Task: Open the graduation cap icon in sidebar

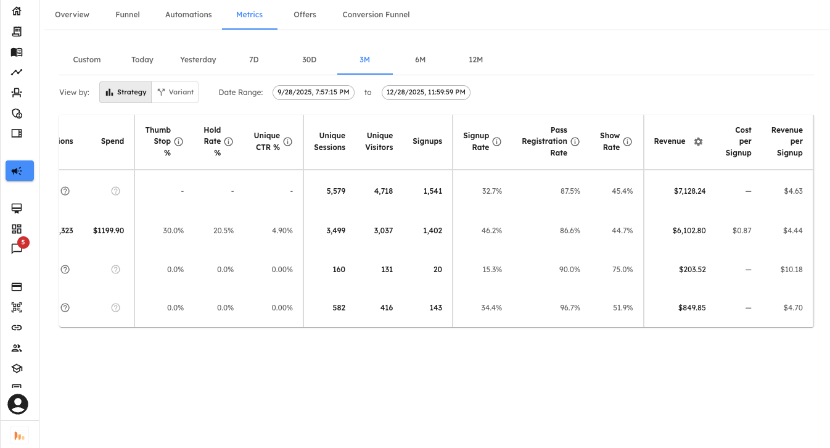Action: 17,368
